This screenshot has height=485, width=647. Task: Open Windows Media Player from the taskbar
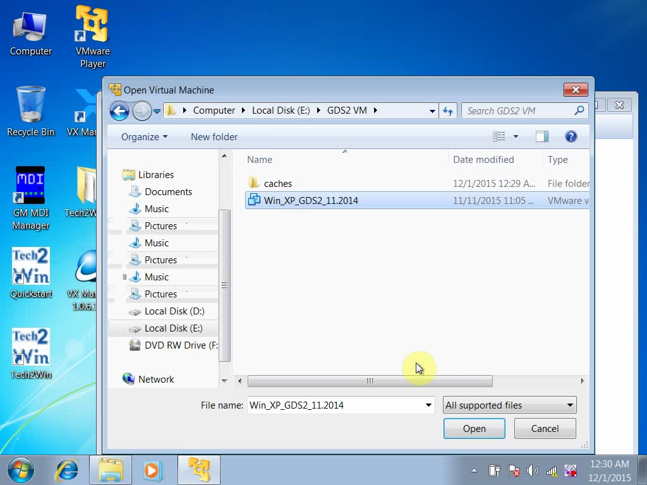pos(152,470)
